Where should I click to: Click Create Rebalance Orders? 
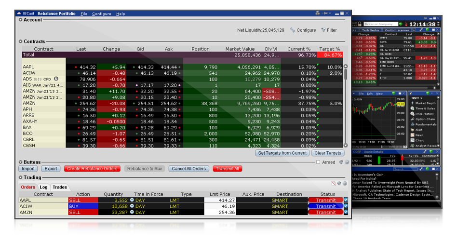click(92, 168)
